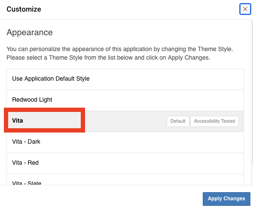The height and width of the screenshot is (211, 253).
Task: Click the Accessibility Tested badge
Action: coord(214,121)
